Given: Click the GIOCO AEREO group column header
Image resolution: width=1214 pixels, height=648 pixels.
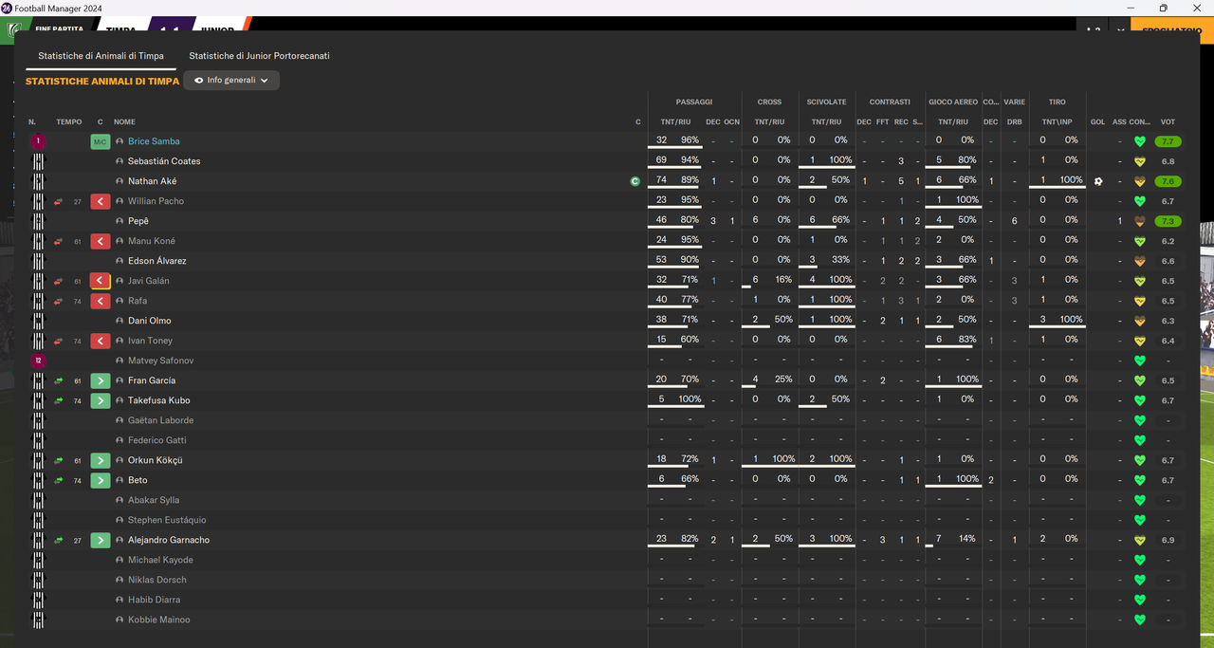Looking at the screenshot, I should (x=953, y=102).
